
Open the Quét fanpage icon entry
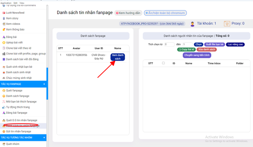click(x=4, y=90)
